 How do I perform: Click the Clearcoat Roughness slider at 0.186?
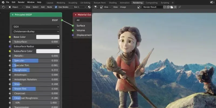tap(36, 98)
